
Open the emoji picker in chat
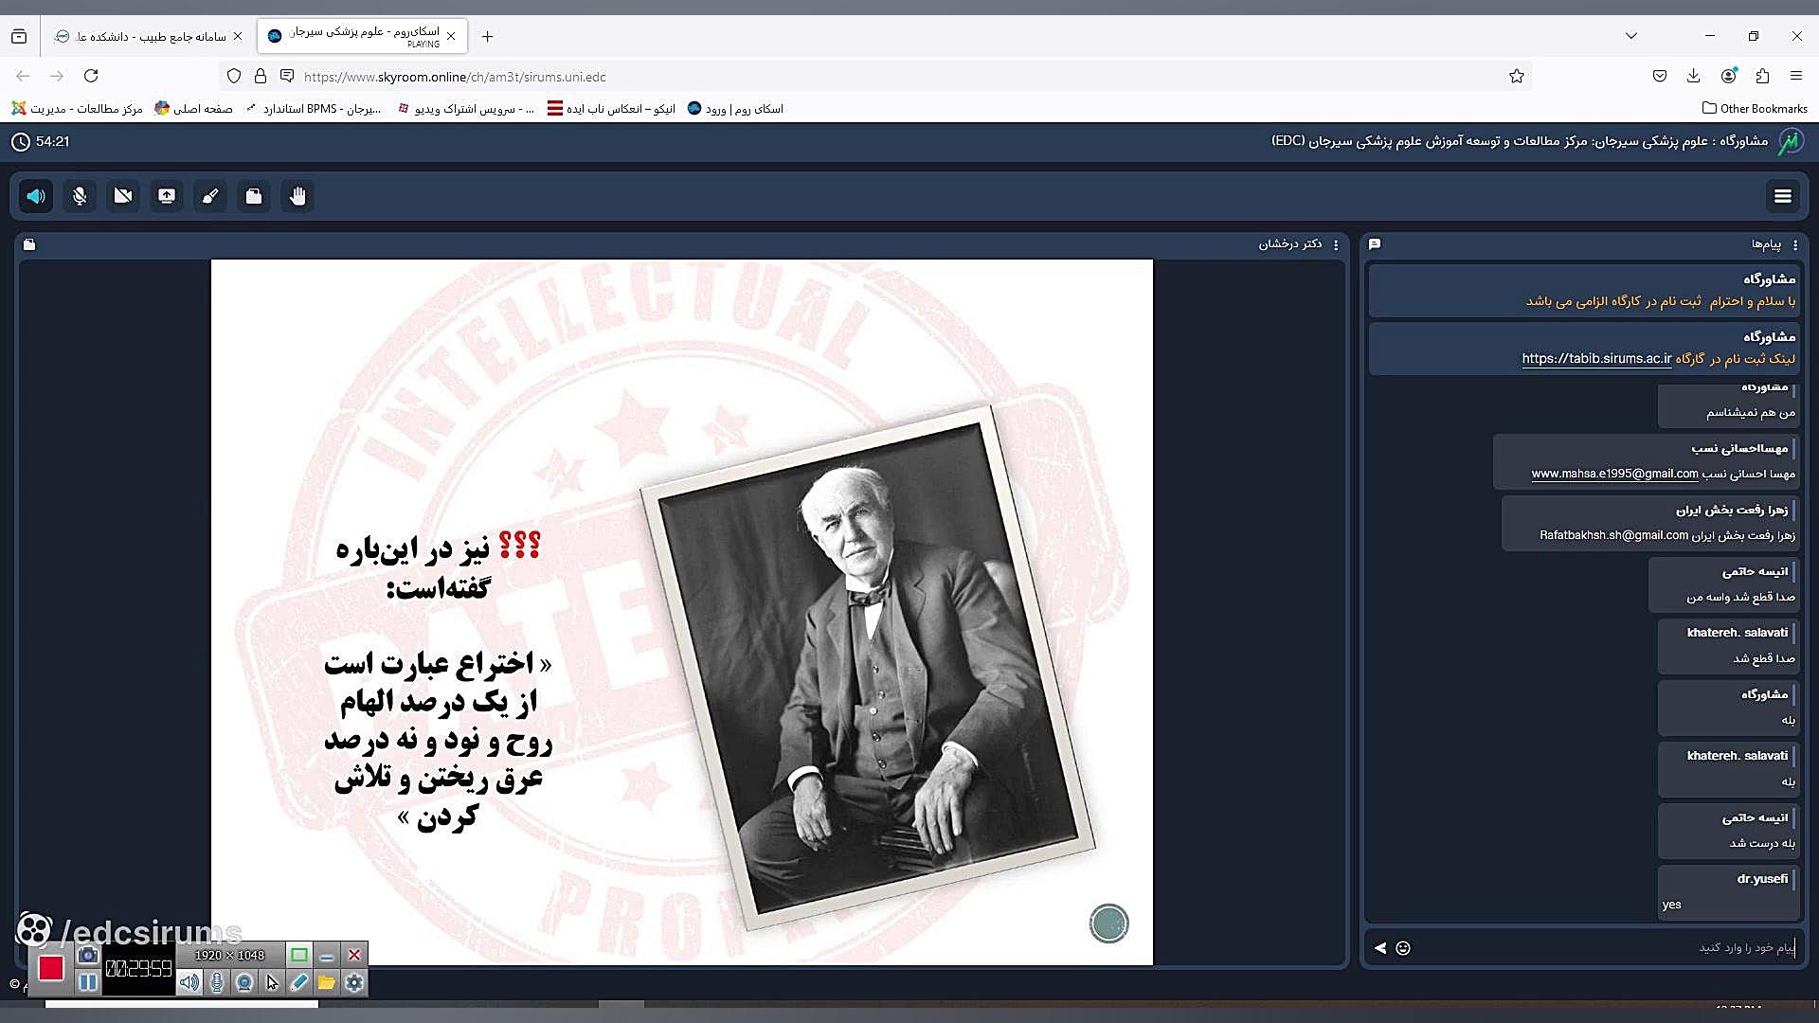point(1403,948)
